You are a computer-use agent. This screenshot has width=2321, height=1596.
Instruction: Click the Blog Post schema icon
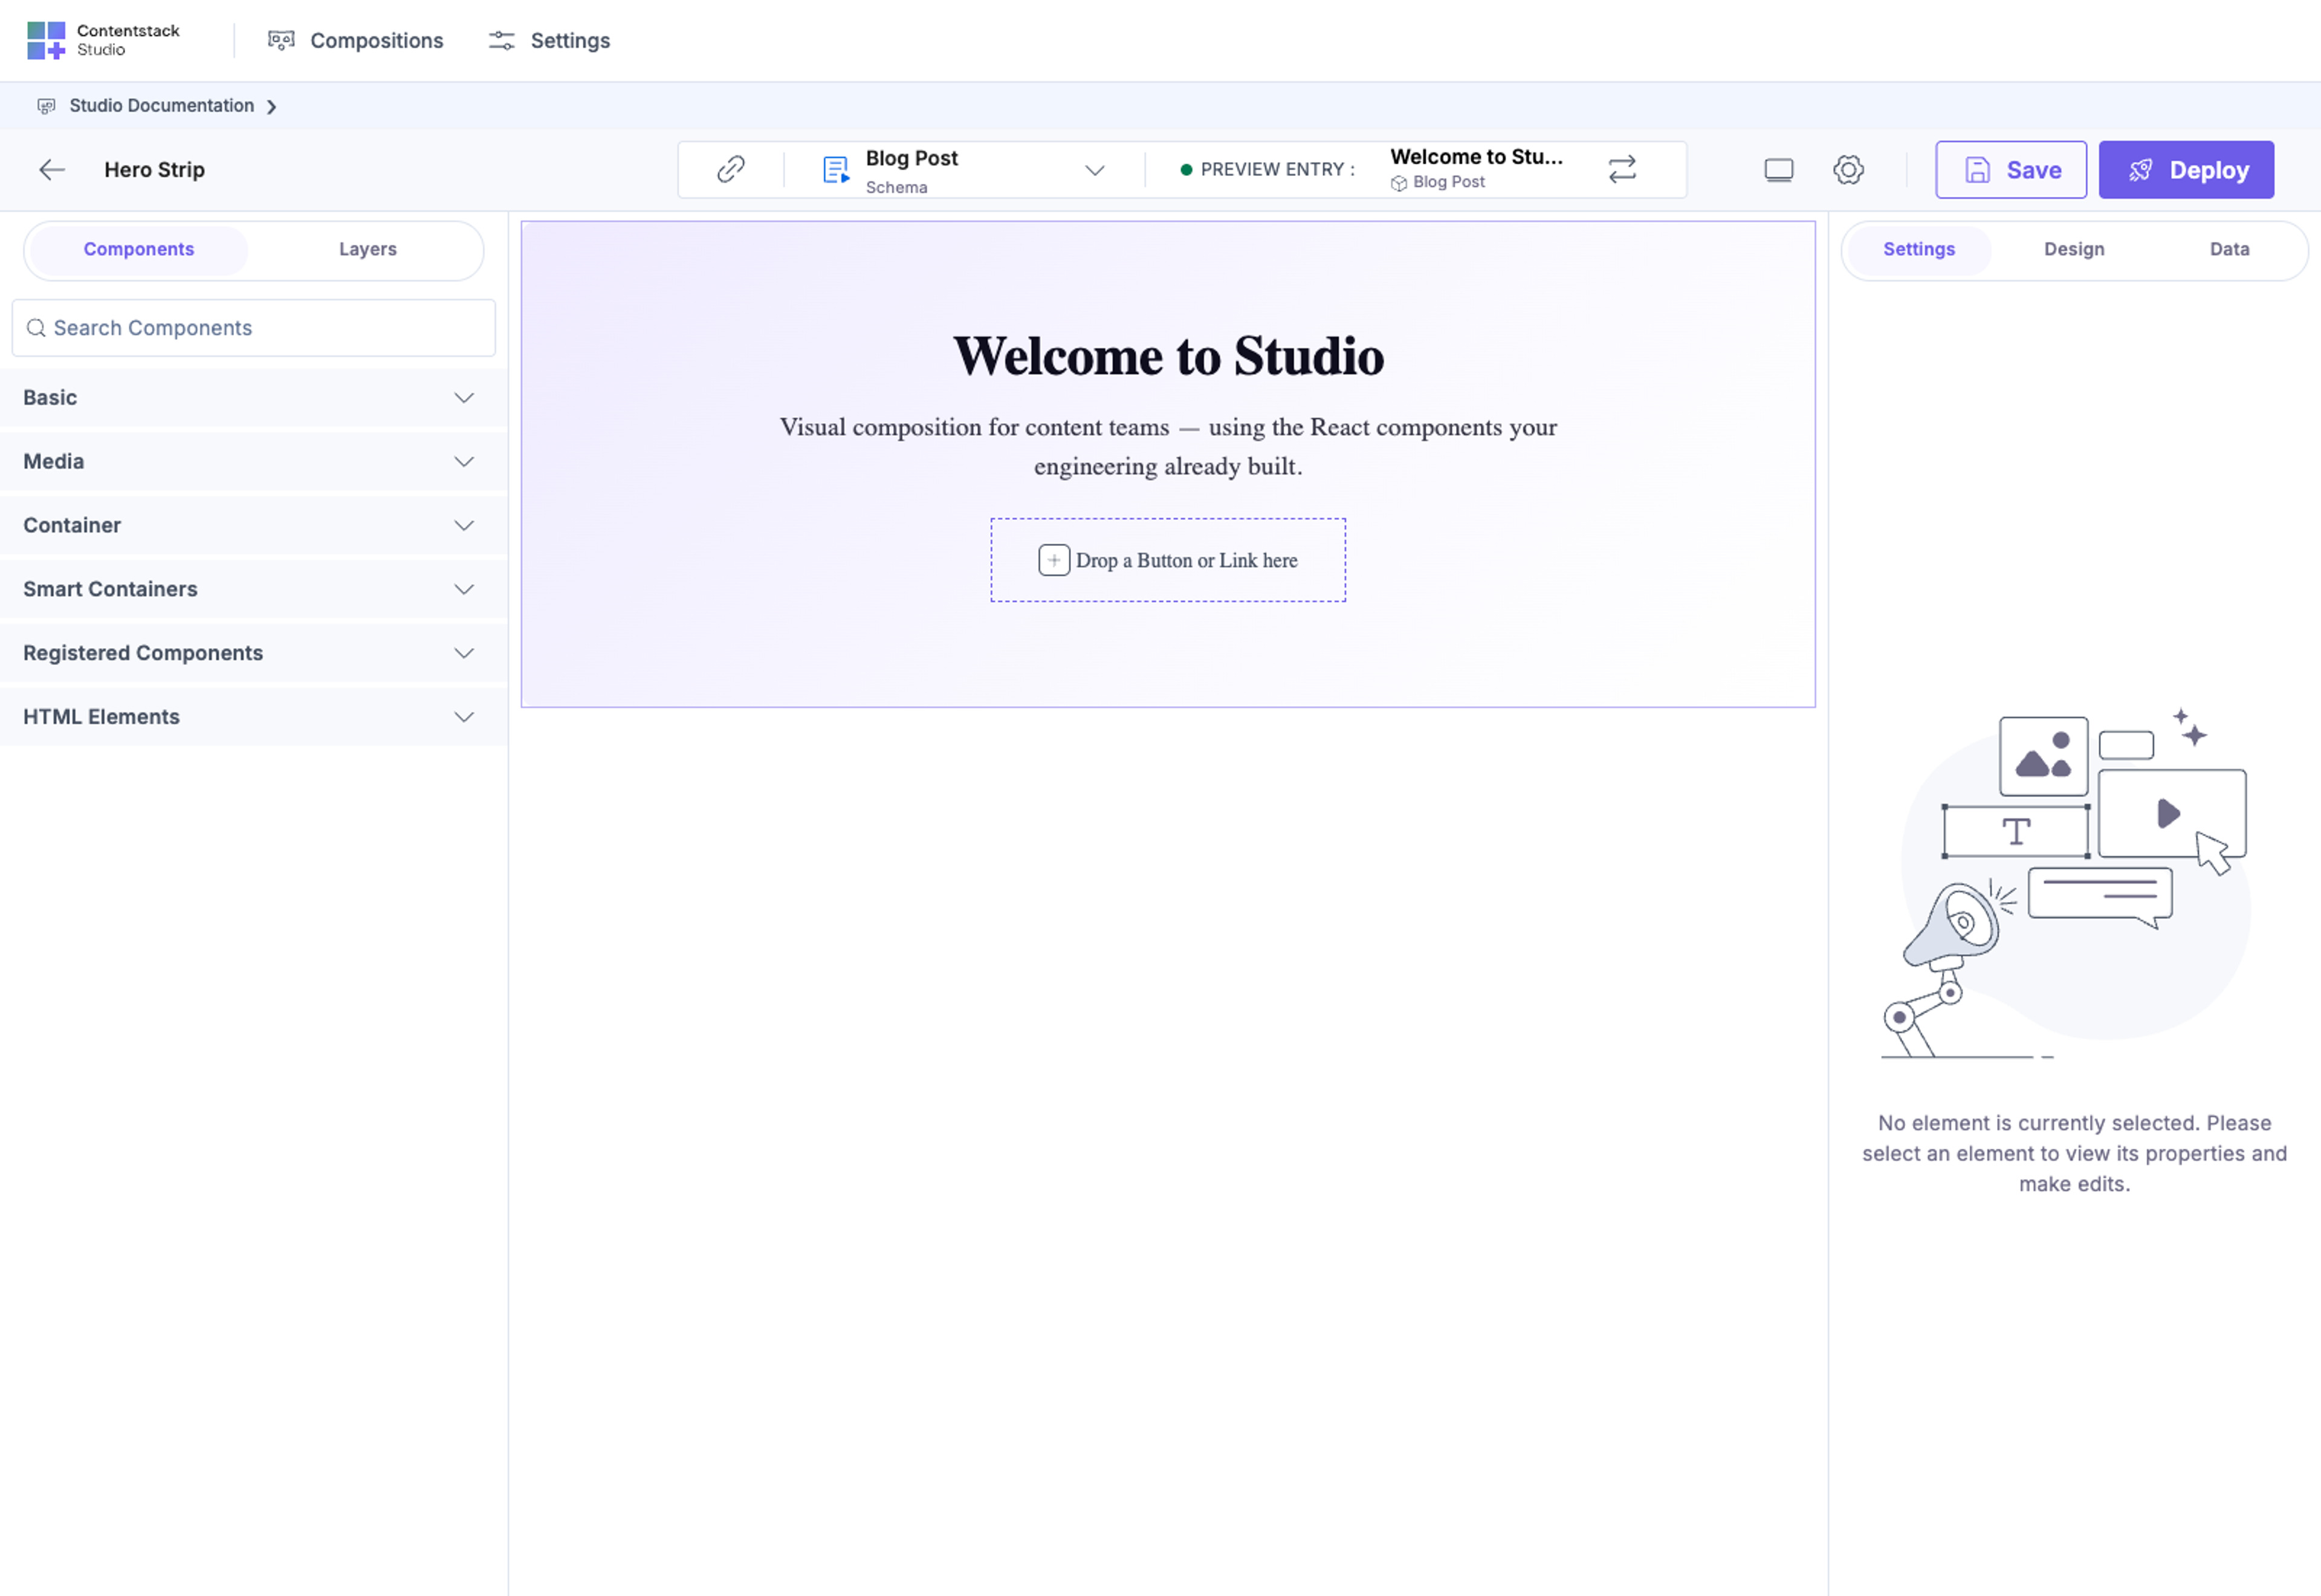pos(836,169)
